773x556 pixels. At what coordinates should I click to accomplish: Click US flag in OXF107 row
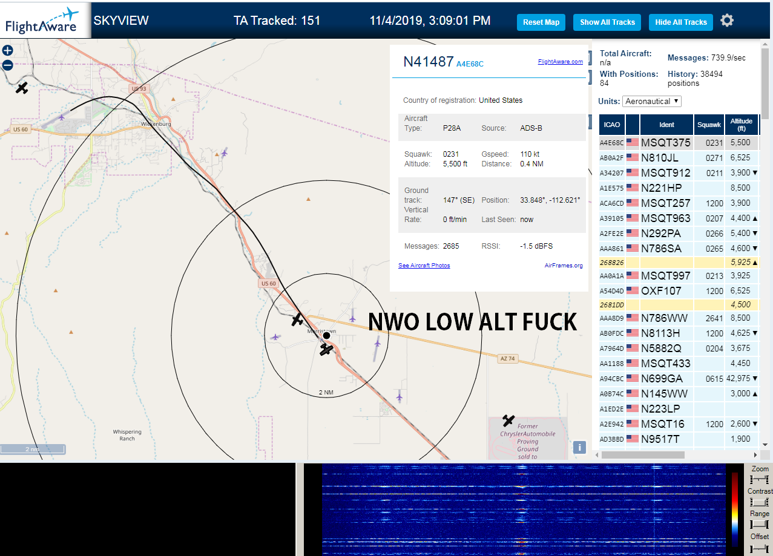point(633,290)
